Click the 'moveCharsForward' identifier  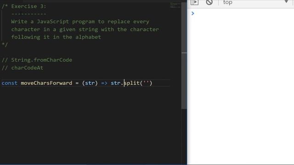(46, 83)
